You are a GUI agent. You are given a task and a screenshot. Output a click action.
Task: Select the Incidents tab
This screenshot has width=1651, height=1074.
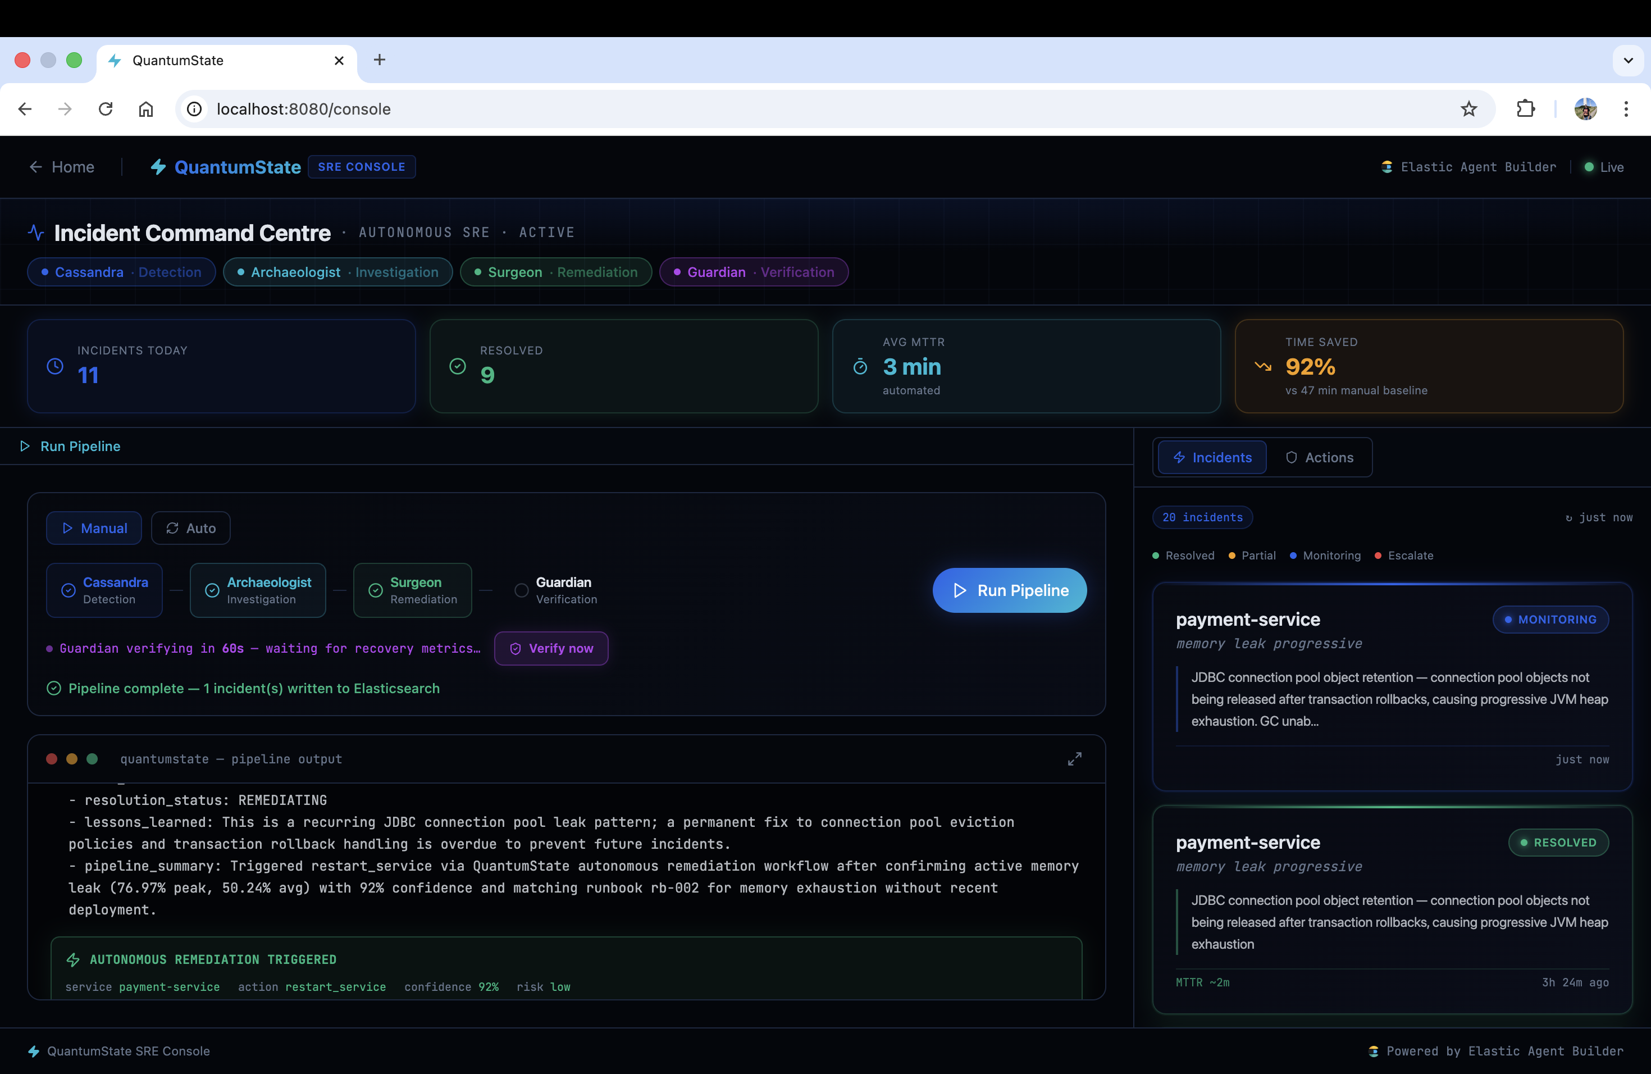pos(1212,457)
